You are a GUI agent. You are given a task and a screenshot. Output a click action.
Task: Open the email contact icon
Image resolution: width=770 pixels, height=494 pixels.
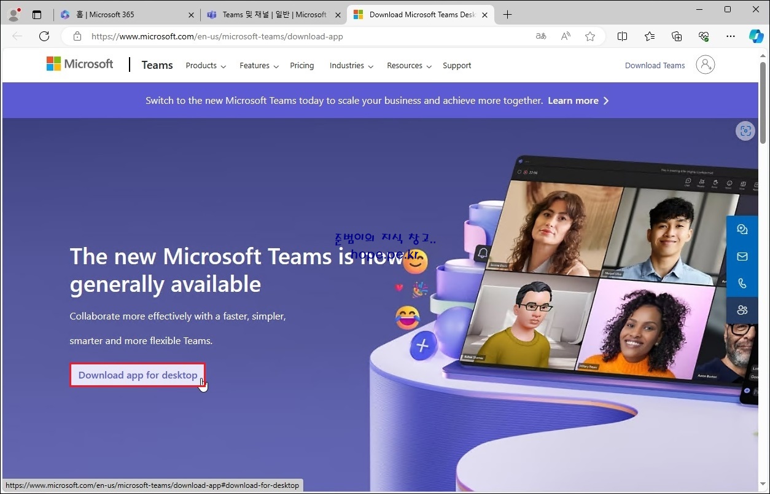pos(742,256)
